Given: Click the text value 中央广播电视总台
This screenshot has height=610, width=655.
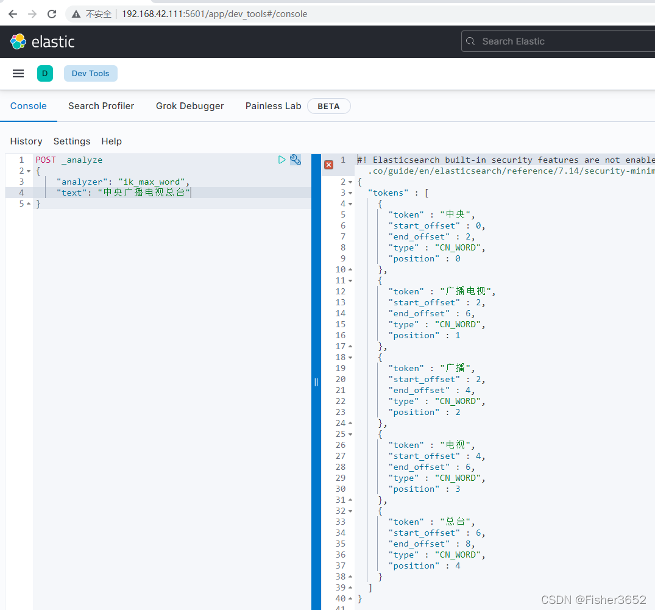Looking at the screenshot, I should tap(144, 193).
